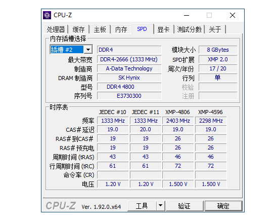
Task: Click the 工具 button
Action: click(142, 206)
